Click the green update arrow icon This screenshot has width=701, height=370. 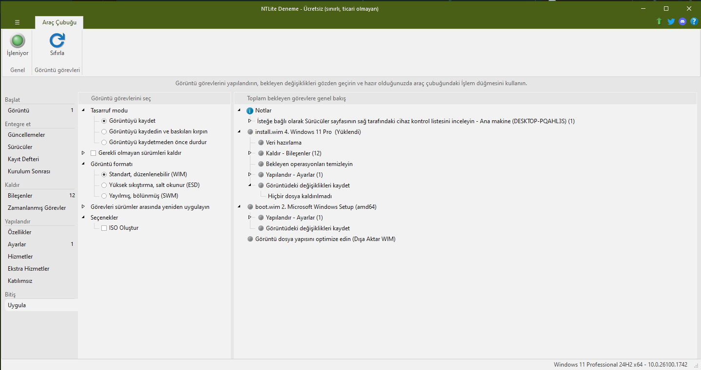click(x=659, y=21)
